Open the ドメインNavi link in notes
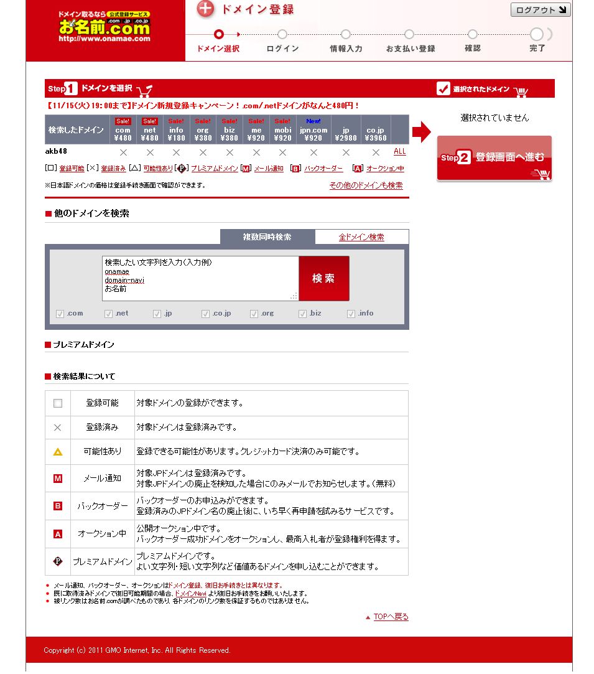This screenshot has height=674, width=594. tap(191, 594)
